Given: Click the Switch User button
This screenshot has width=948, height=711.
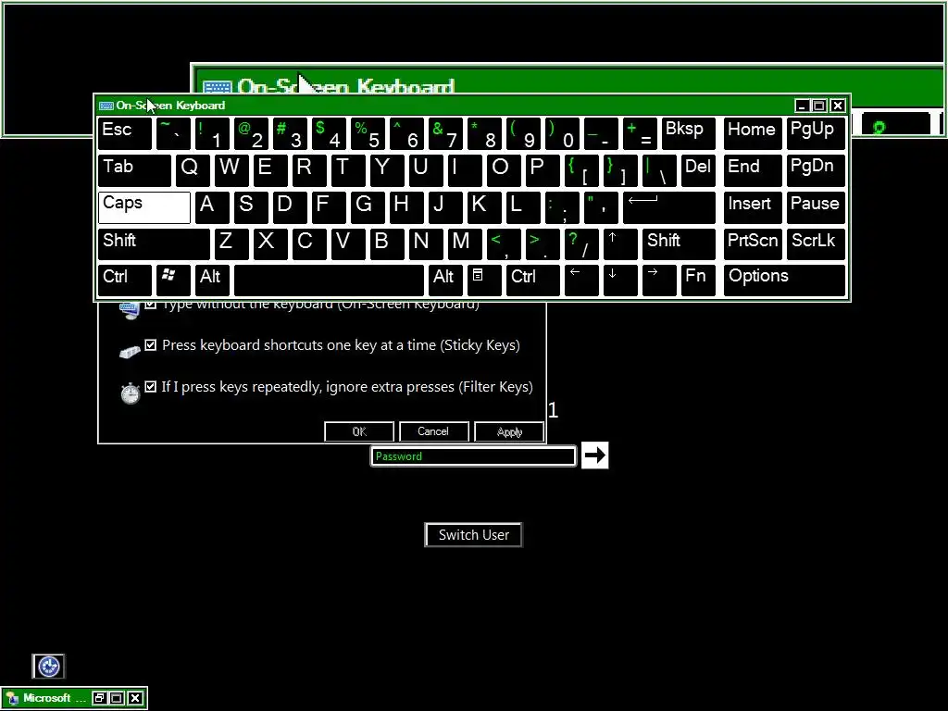Looking at the screenshot, I should click(x=473, y=535).
